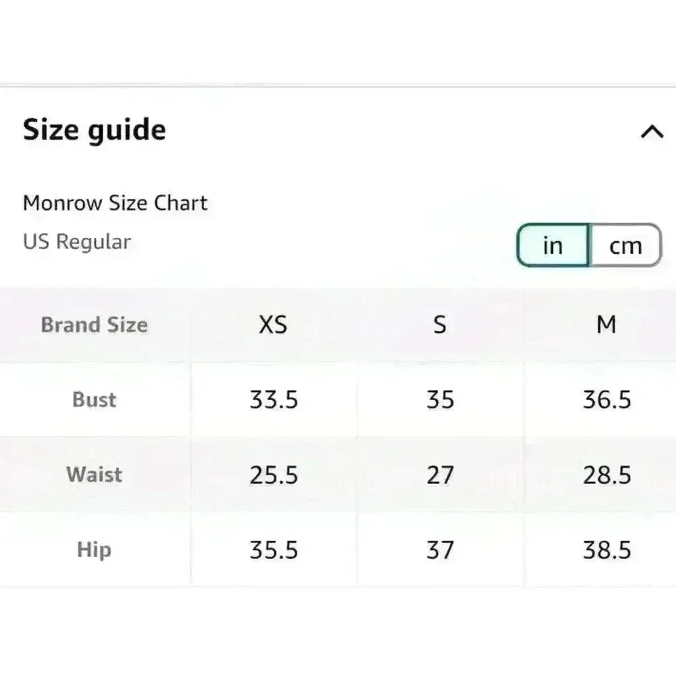Click the Bust row label
This screenshot has width=676, height=676.
coord(95,400)
